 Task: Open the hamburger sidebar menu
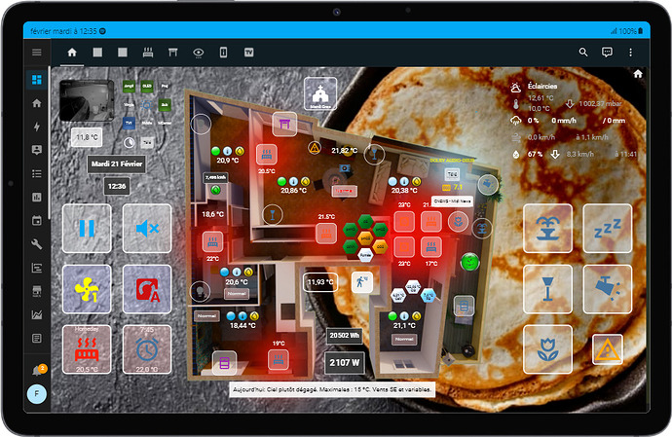click(x=37, y=52)
